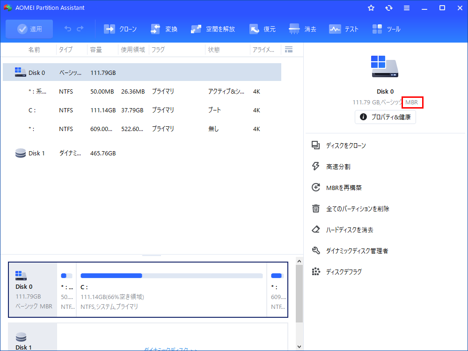
Task: Select the 609.00 NTFS partition row
Action: tap(142, 129)
